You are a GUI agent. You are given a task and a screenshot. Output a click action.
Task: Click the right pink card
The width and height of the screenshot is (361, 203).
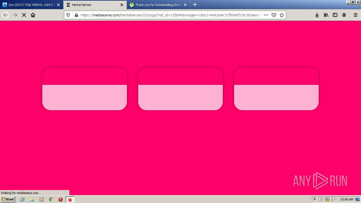(x=276, y=89)
